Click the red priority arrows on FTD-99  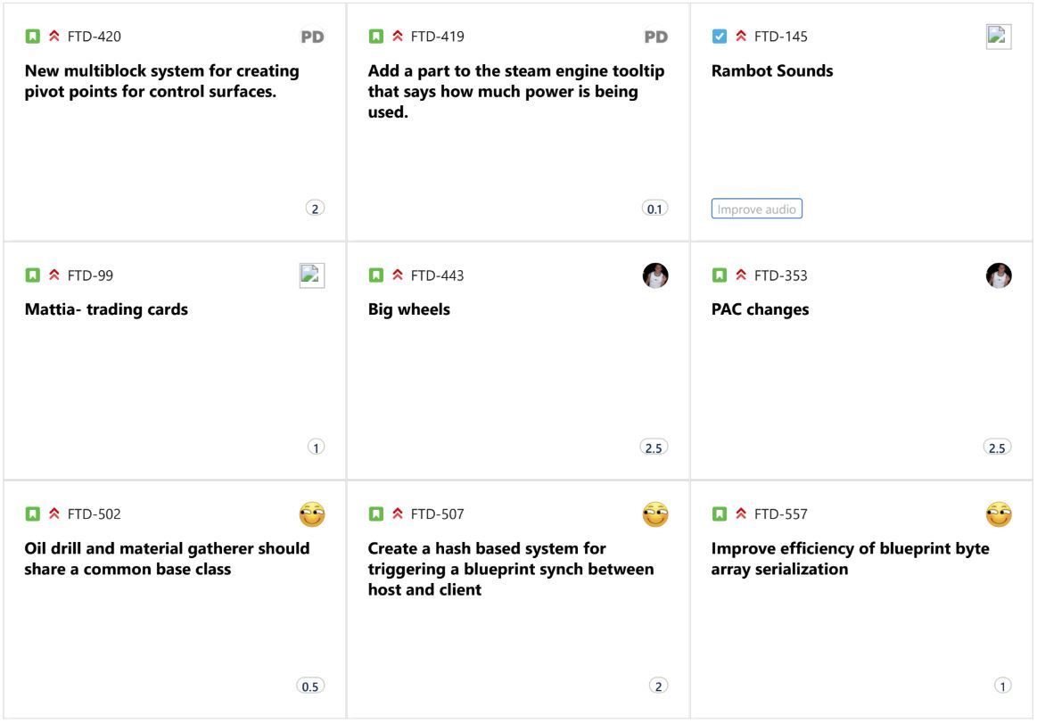tap(54, 275)
